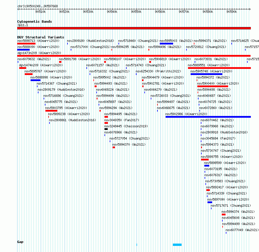Click the nsv5898599 (Almarri2020) blue bar
The height and width of the screenshot is (252, 259).
tap(207, 166)
